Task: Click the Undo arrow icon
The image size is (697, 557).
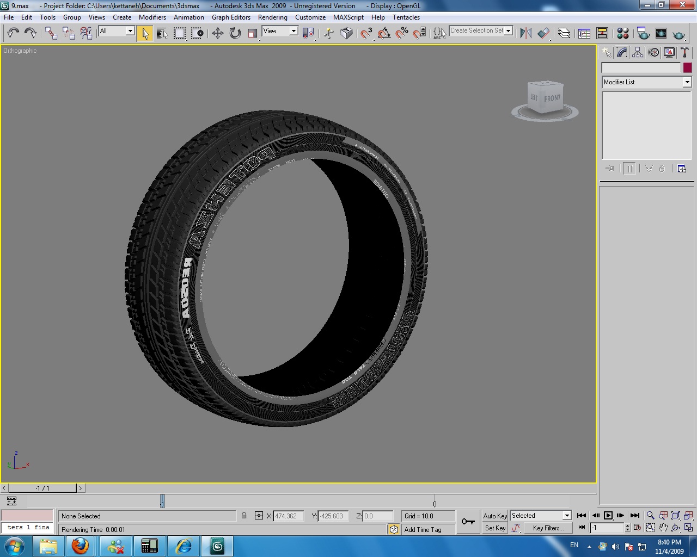Action: point(13,33)
